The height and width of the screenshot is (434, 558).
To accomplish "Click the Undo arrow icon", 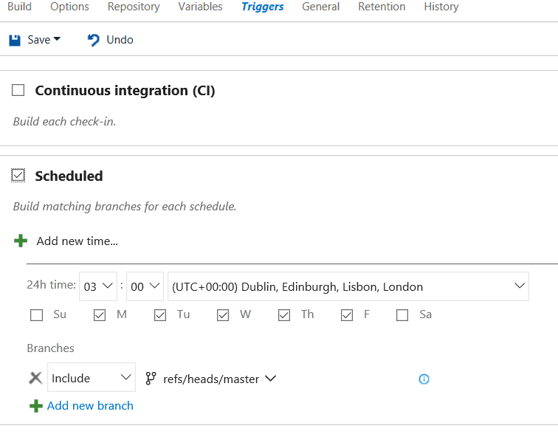I will tap(94, 40).
